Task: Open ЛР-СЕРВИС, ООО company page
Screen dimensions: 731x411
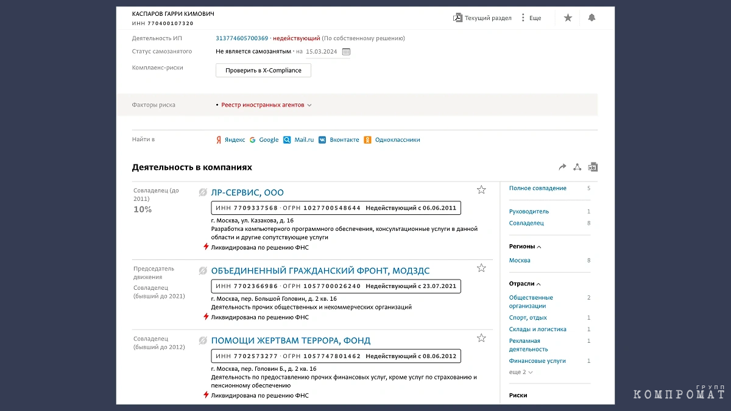Action: (247, 192)
